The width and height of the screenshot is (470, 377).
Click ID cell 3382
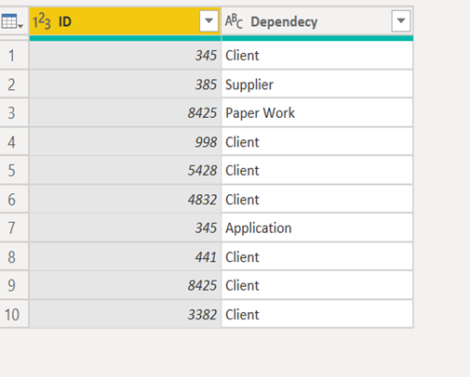click(125, 315)
